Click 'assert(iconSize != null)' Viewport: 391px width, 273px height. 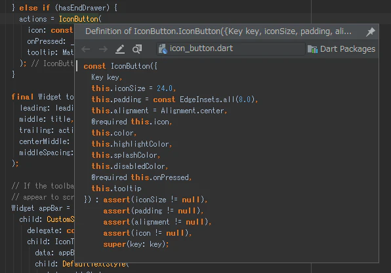pyautogui.click(x=154, y=200)
